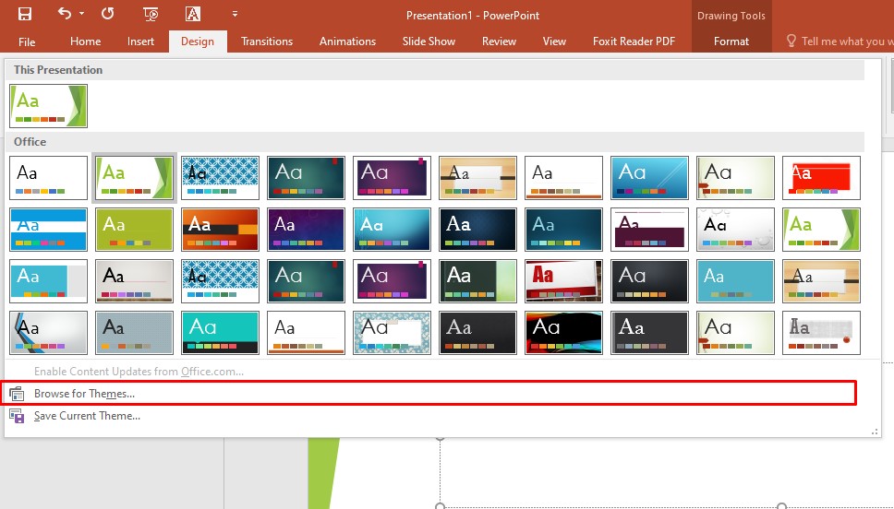Switch to the Slide Show tab
Screen dimensions: 894x509
[x=429, y=41]
